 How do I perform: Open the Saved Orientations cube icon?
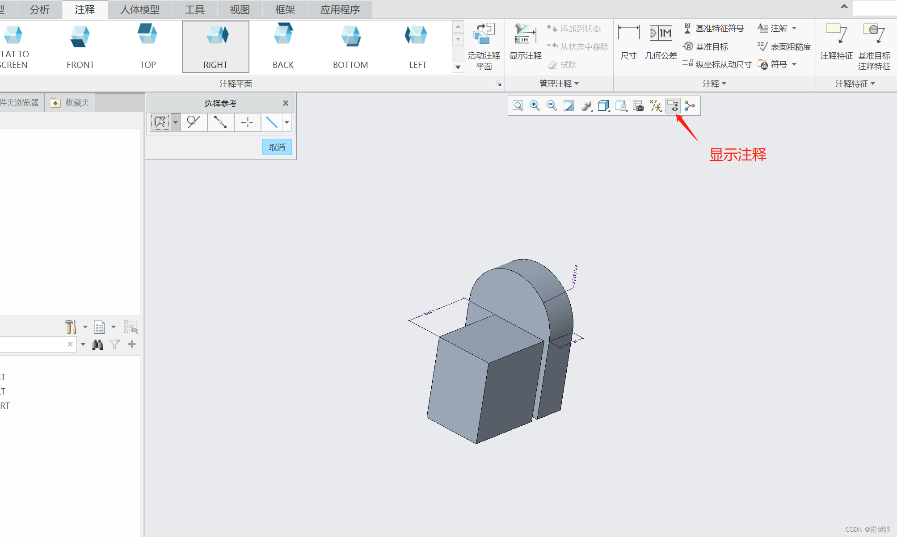(x=603, y=106)
